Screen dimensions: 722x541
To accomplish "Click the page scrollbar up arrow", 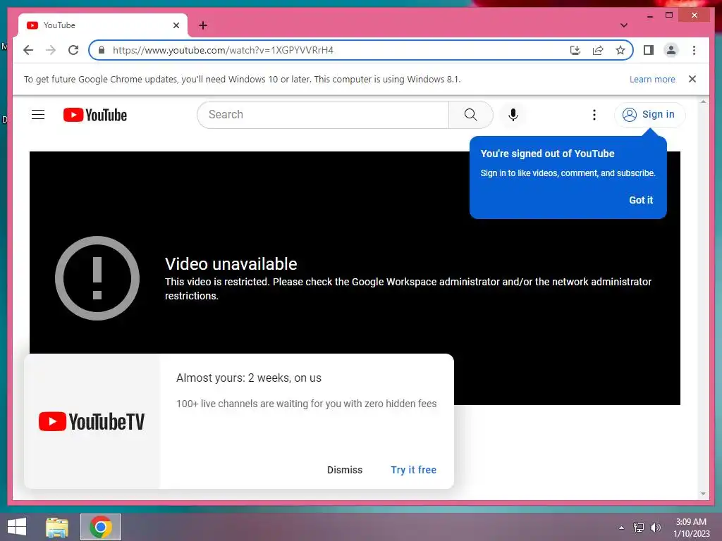I will pos(703,101).
